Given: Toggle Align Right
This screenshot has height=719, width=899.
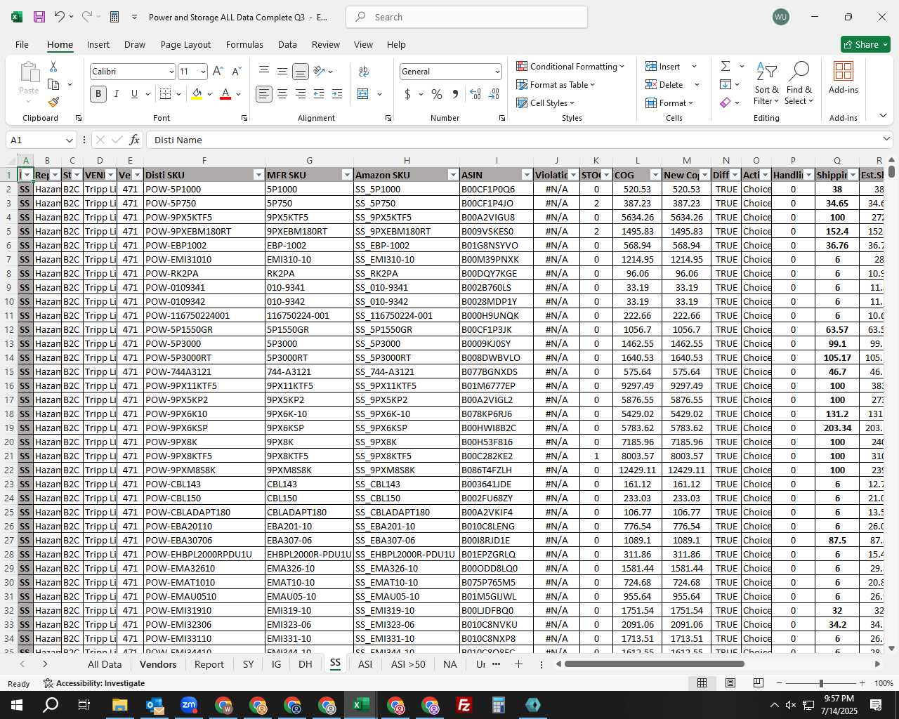Looking at the screenshot, I should (x=301, y=94).
